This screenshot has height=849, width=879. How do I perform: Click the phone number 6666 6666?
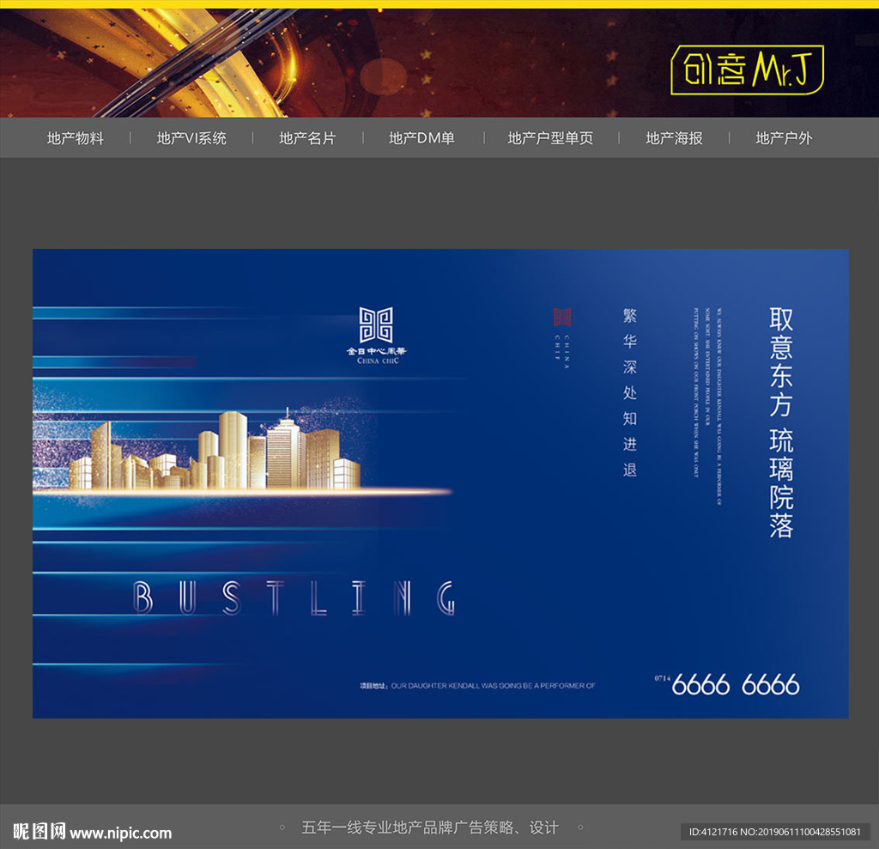click(736, 685)
